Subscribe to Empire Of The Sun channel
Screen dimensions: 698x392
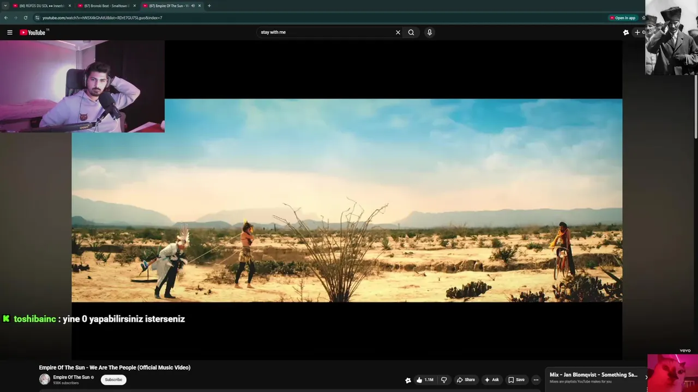[113, 379]
